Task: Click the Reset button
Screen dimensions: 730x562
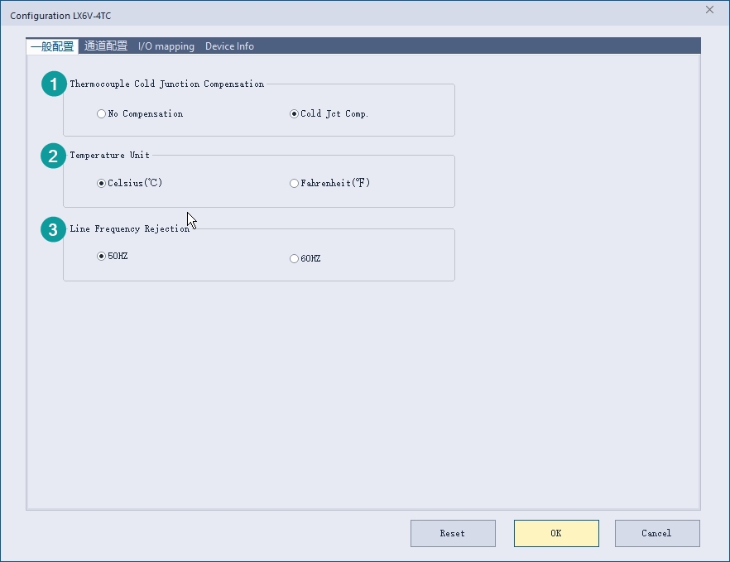Action: (x=453, y=533)
